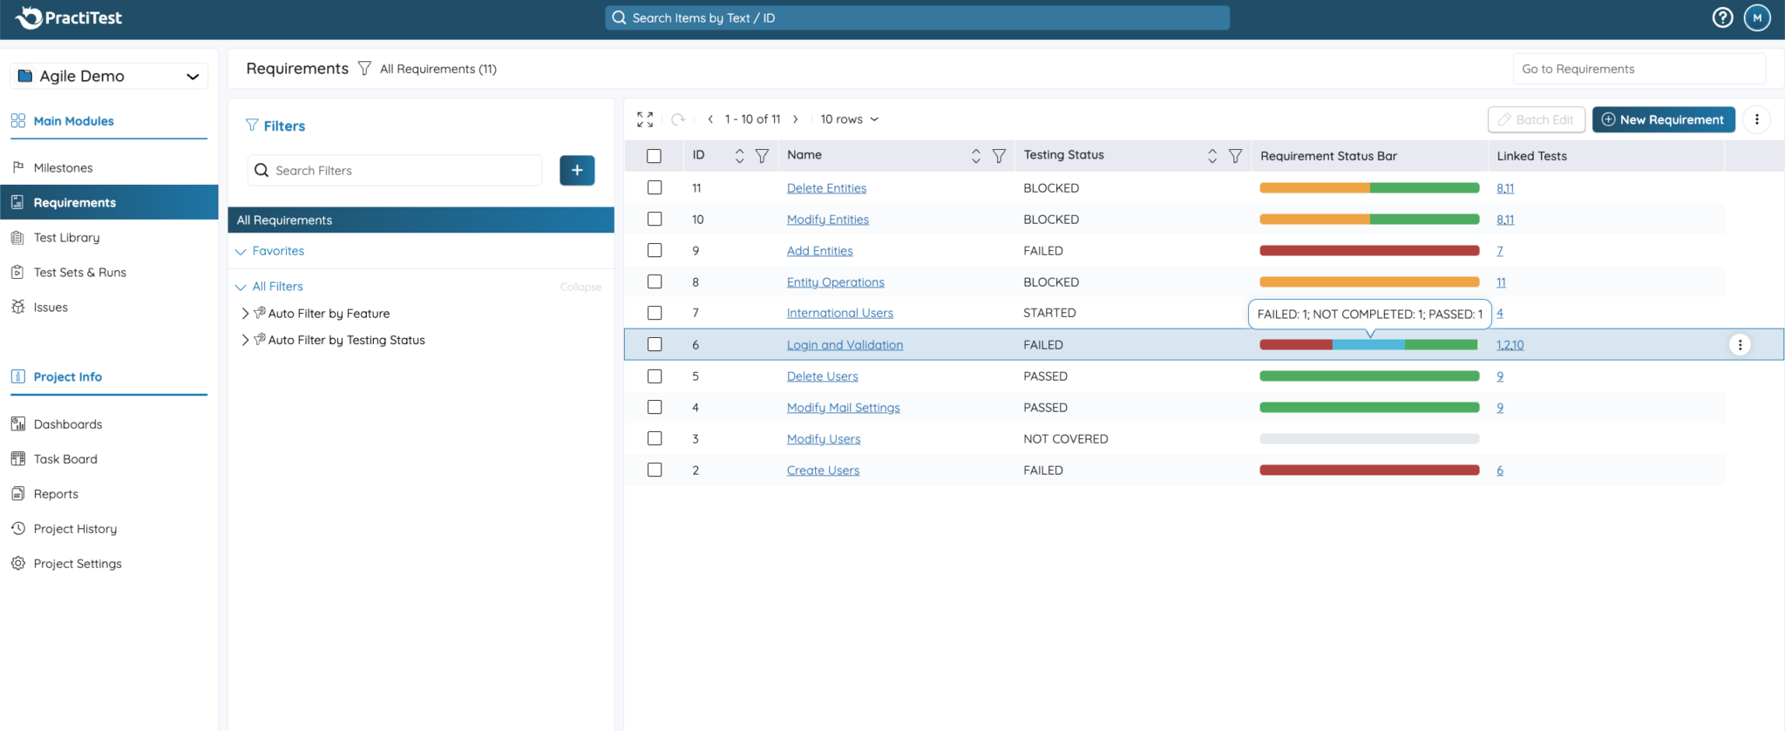The width and height of the screenshot is (1785, 731).
Task: Open Dashboards in the sidebar
Action: (68, 424)
